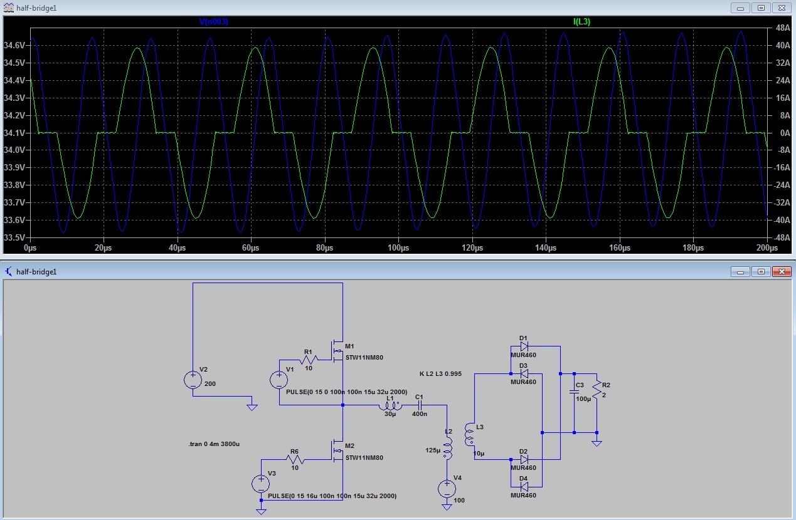The image size is (796, 520).
Task: Select voltage source V3 symbol
Action: (261, 483)
